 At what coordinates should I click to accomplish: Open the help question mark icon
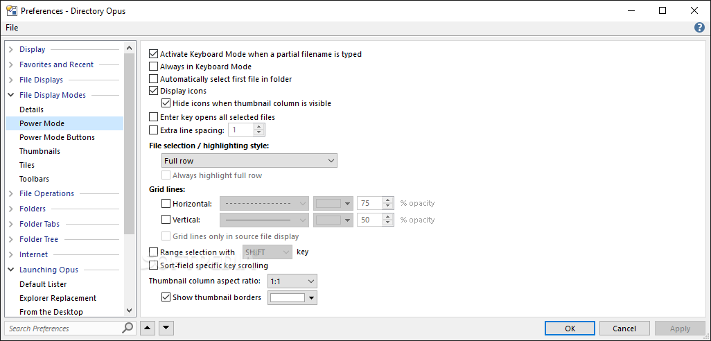click(x=699, y=28)
